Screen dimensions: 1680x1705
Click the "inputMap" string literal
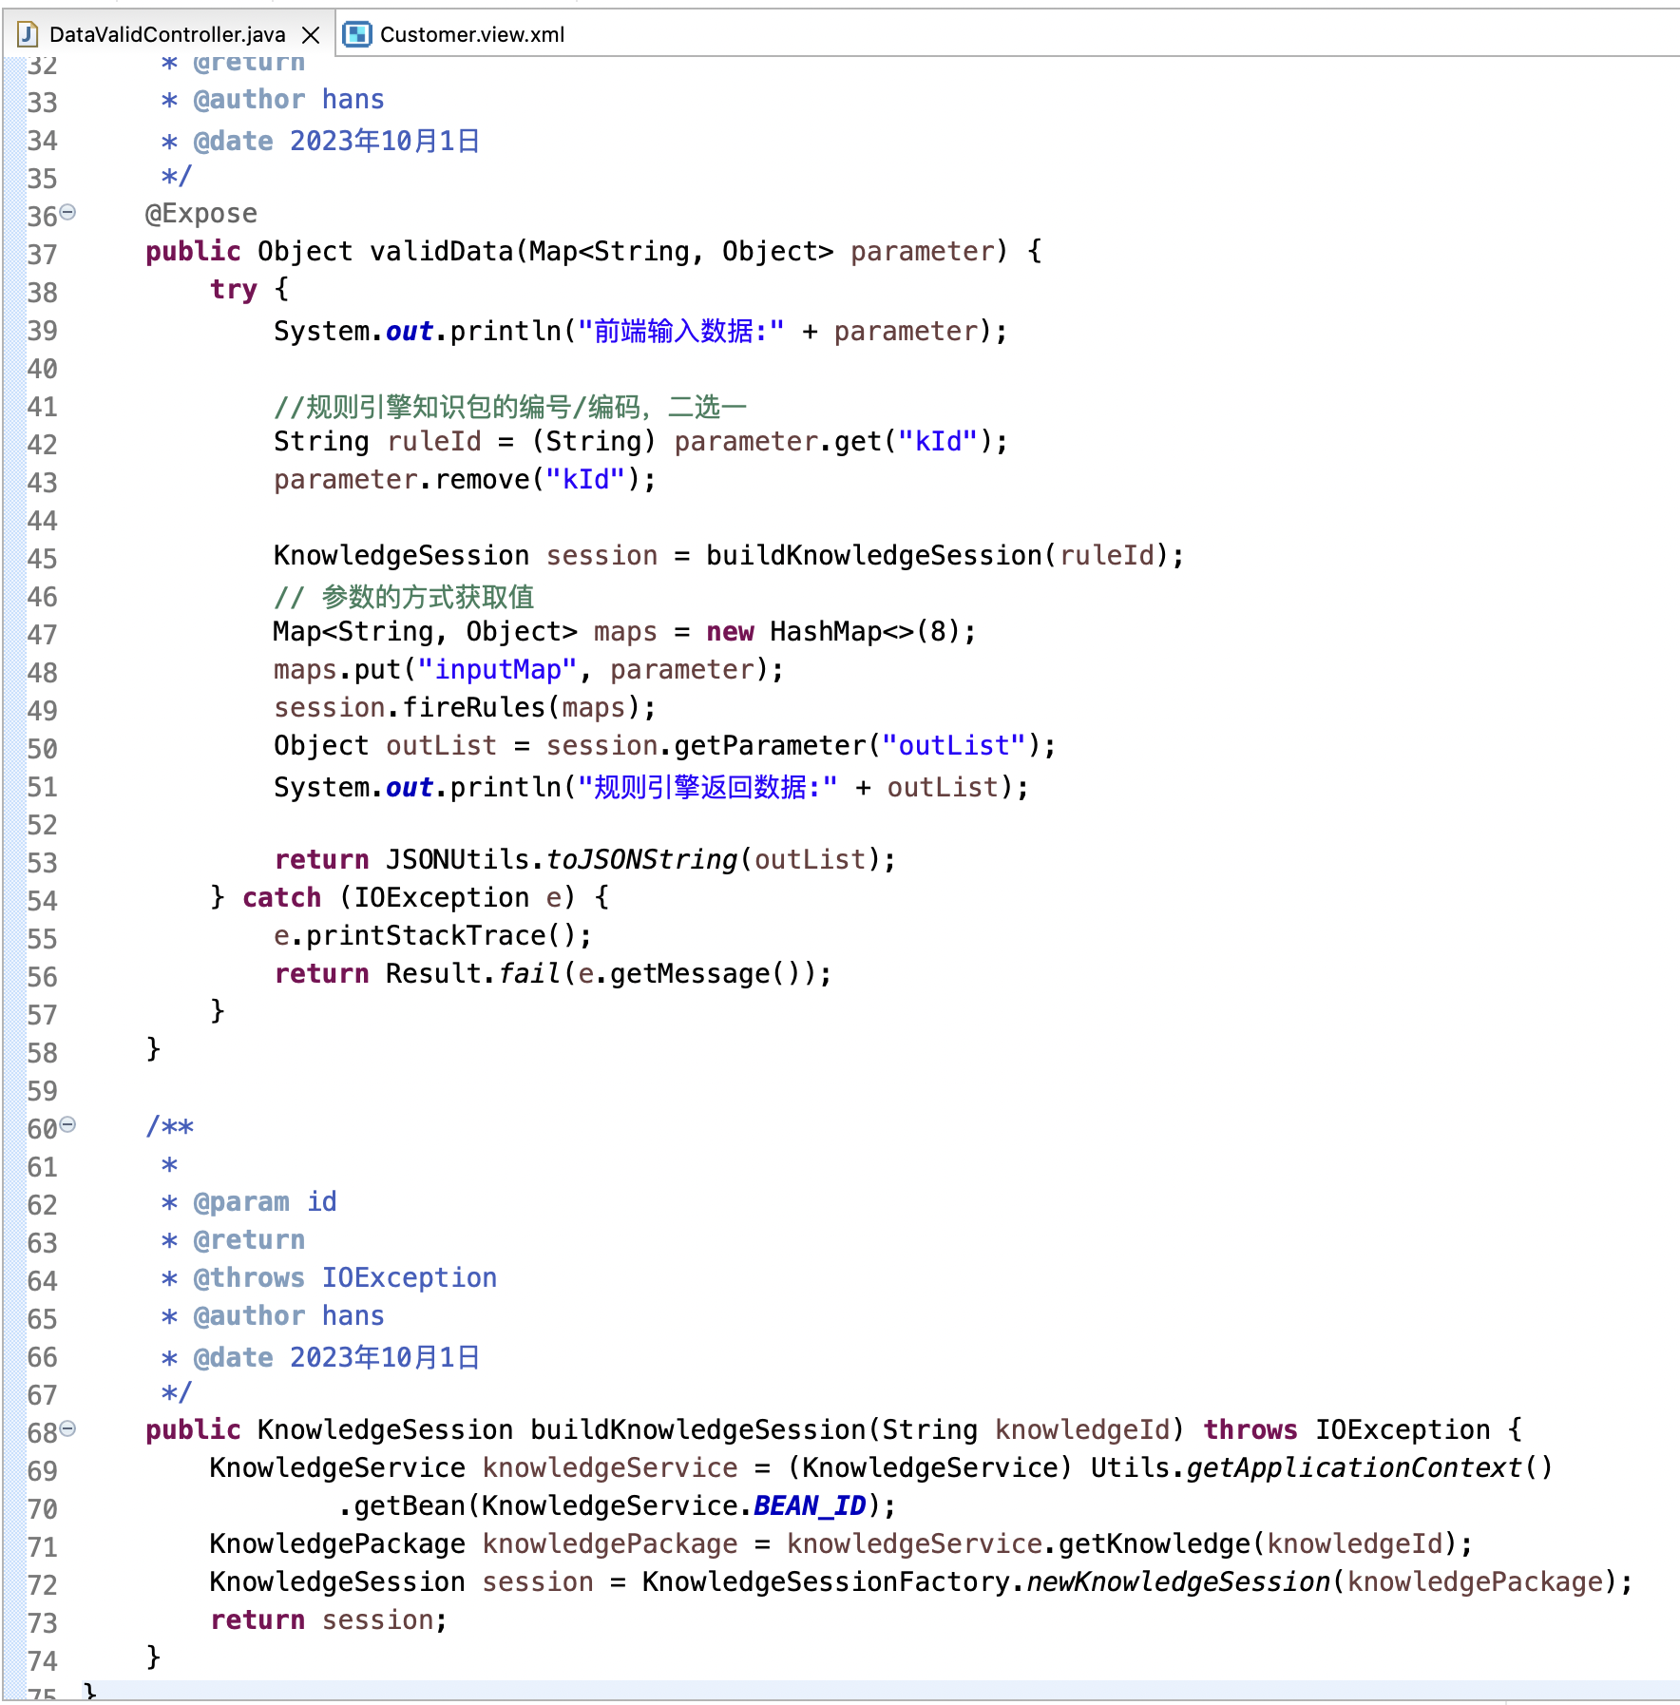(x=497, y=670)
